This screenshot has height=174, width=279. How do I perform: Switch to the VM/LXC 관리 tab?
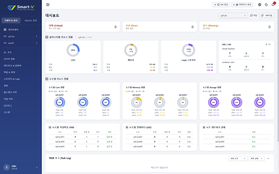coord(31,21)
